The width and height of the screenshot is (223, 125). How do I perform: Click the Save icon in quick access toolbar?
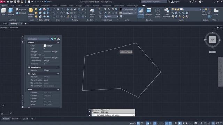pos(15,2)
